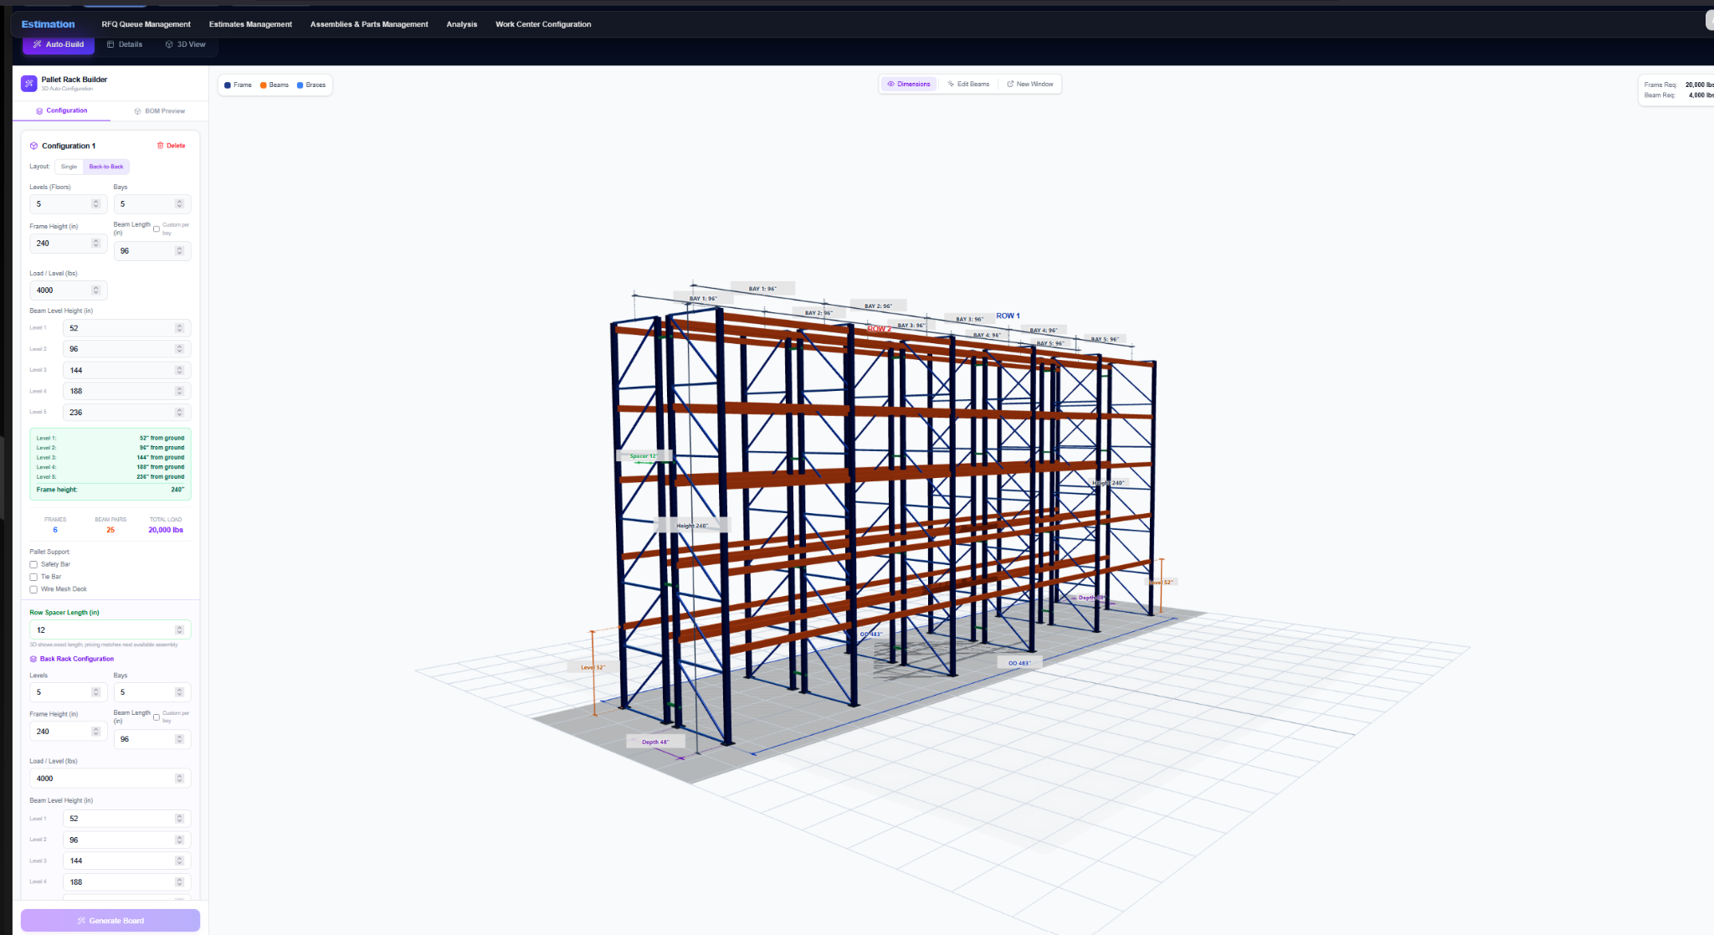The width and height of the screenshot is (1714, 935).
Task: Click Row Spacer Length stepper
Action: tap(179, 629)
